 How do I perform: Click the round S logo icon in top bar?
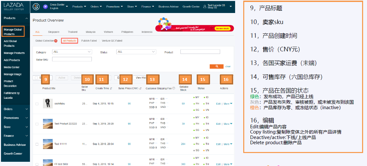click(x=36, y=6)
